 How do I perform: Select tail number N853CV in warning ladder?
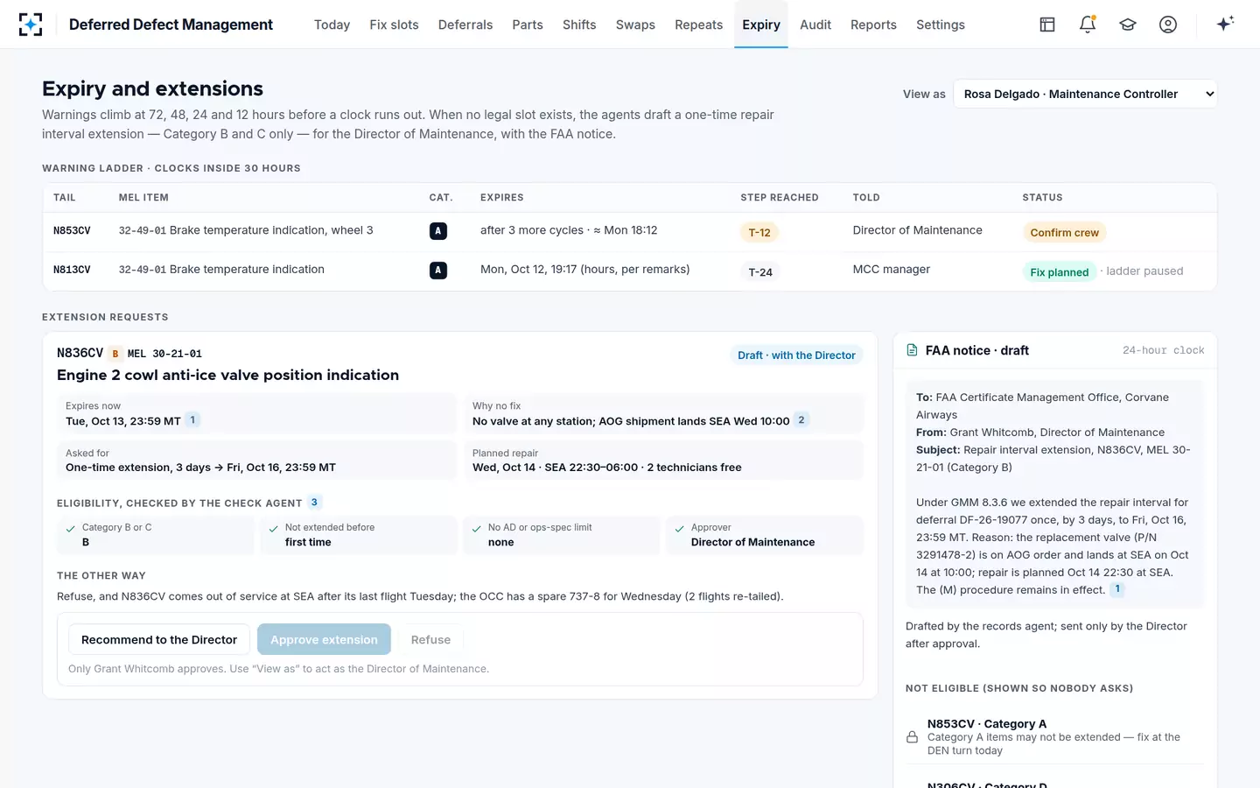tap(72, 230)
